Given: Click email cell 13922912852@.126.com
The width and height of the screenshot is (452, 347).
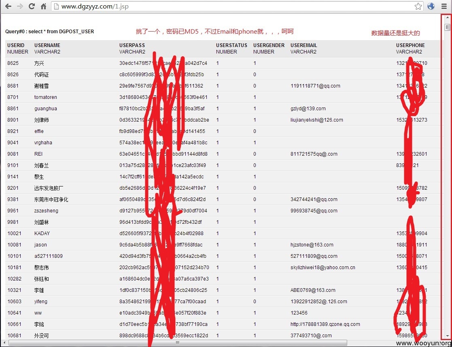Looking at the screenshot, I should click(319, 302).
